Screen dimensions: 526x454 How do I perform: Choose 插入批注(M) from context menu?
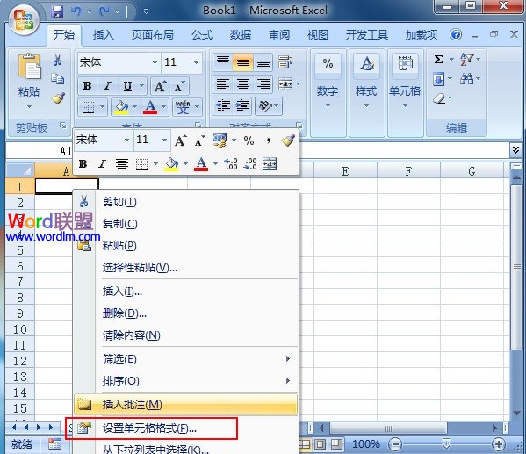tap(185, 405)
